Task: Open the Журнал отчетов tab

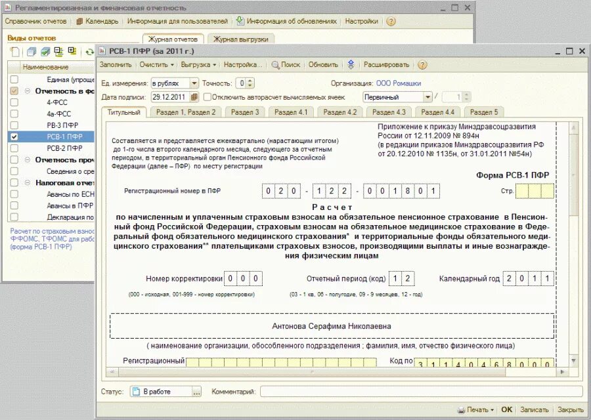Action: [x=173, y=39]
